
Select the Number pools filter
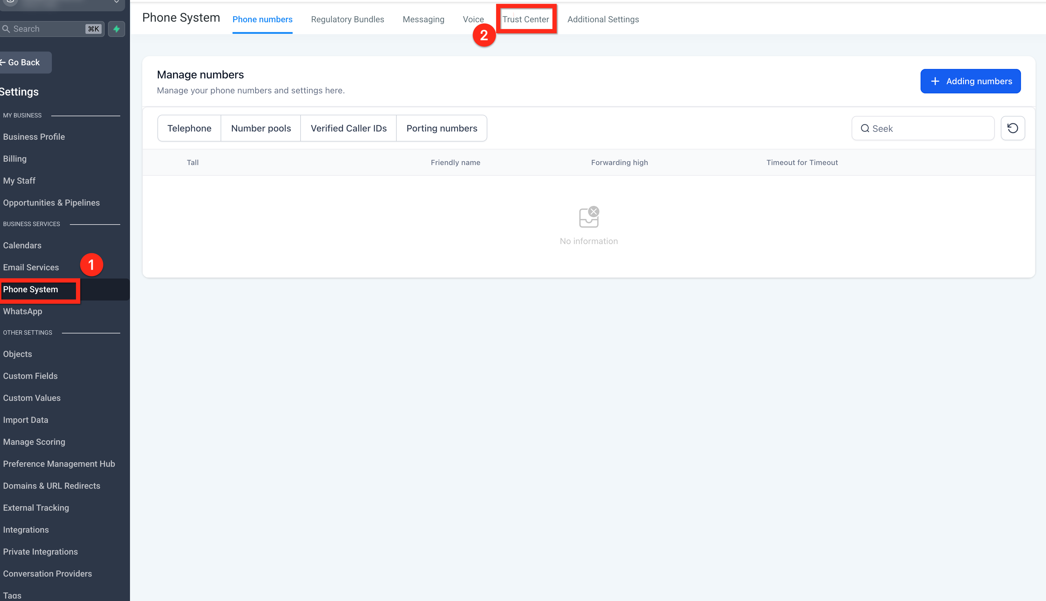pyautogui.click(x=261, y=128)
